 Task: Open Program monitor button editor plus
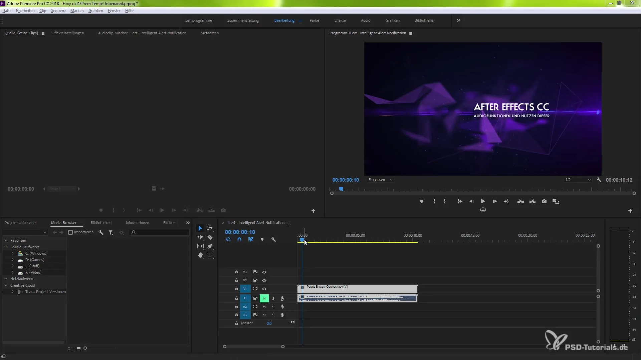[x=630, y=211]
